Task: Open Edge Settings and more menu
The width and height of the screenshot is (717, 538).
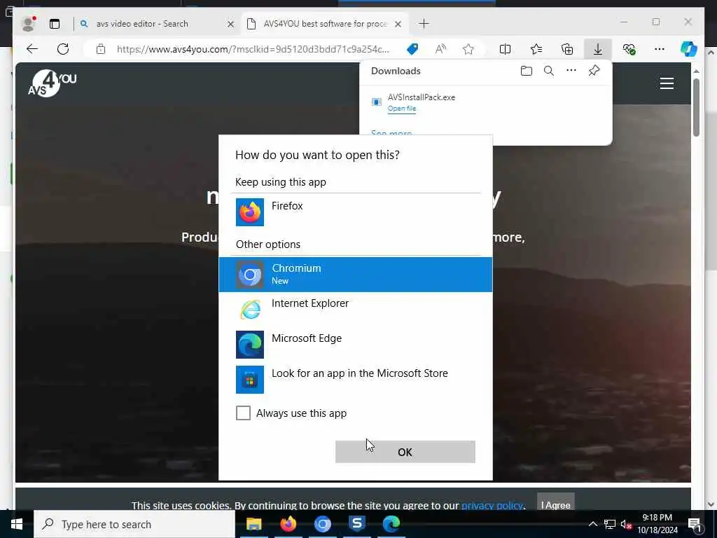Action: [660, 49]
